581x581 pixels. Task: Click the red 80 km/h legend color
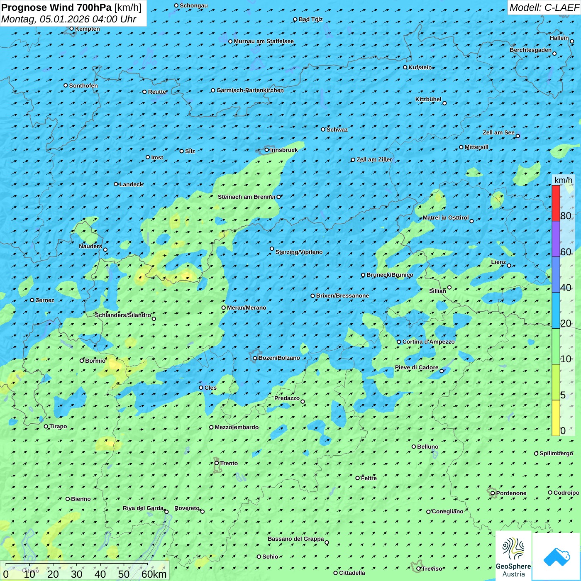(x=556, y=203)
